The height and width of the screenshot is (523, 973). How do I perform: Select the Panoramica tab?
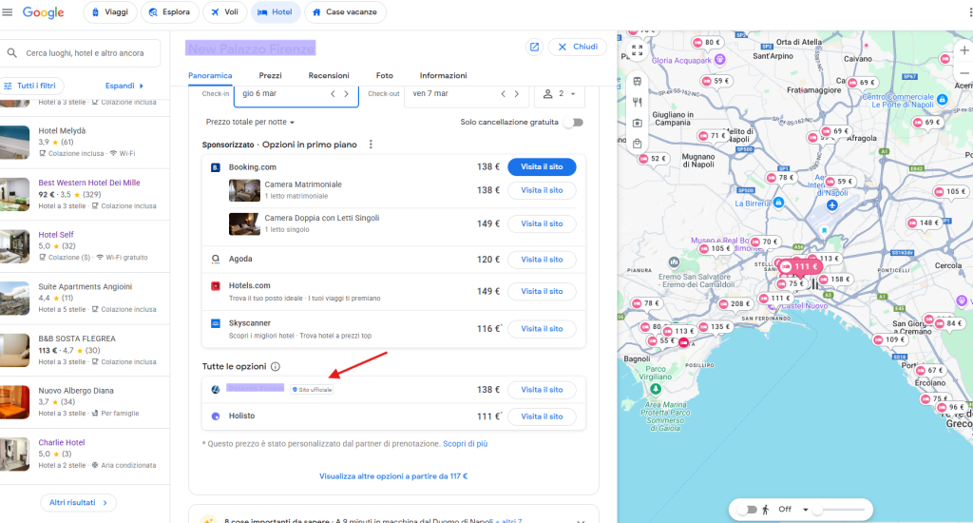point(210,76)
